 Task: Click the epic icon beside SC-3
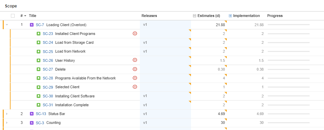pos(32,123)
